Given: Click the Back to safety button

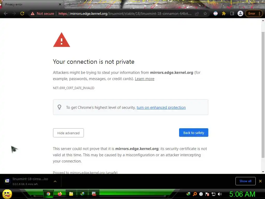Looking at the screenshot, I should point(194,133).
